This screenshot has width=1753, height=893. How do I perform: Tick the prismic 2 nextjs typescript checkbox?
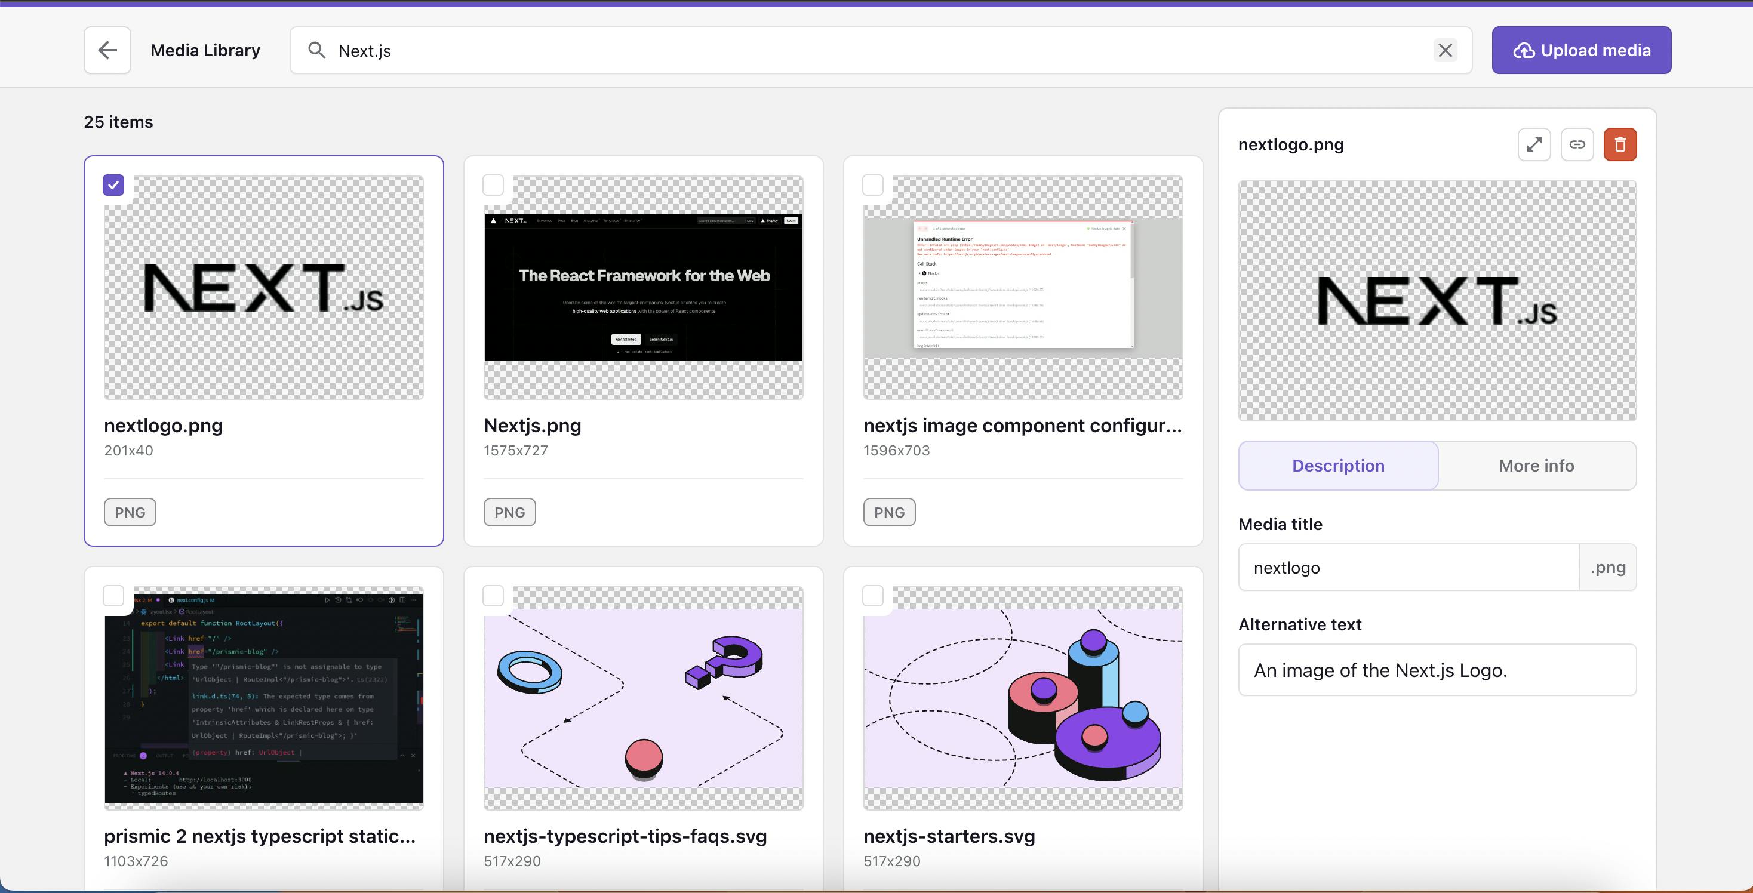pyautogui.click(x=113, y=596)
